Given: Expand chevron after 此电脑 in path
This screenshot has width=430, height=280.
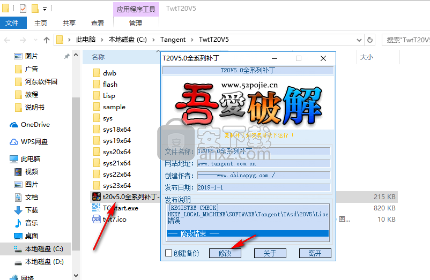Looking at the screenshot, I should click(102, 40).
